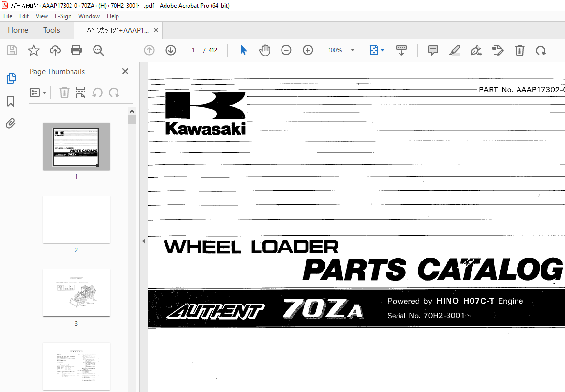Screen dimensions: 565x392
Task: Select the arrow selection tool
Action: coord(244,50)
